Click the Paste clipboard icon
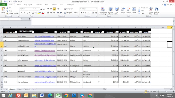 pos(3,9)
